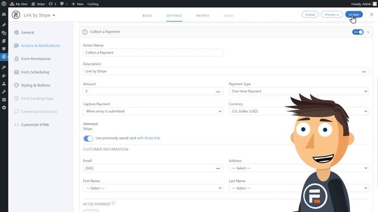Screen dimensions: 378x212
Task: Open the Tools wrench sidebar icon
Action: pyautogui.click(x=4, y=92)
